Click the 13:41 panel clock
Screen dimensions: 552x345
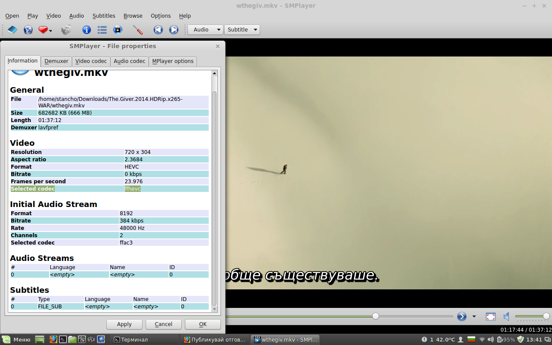click(x=534, y=339)
